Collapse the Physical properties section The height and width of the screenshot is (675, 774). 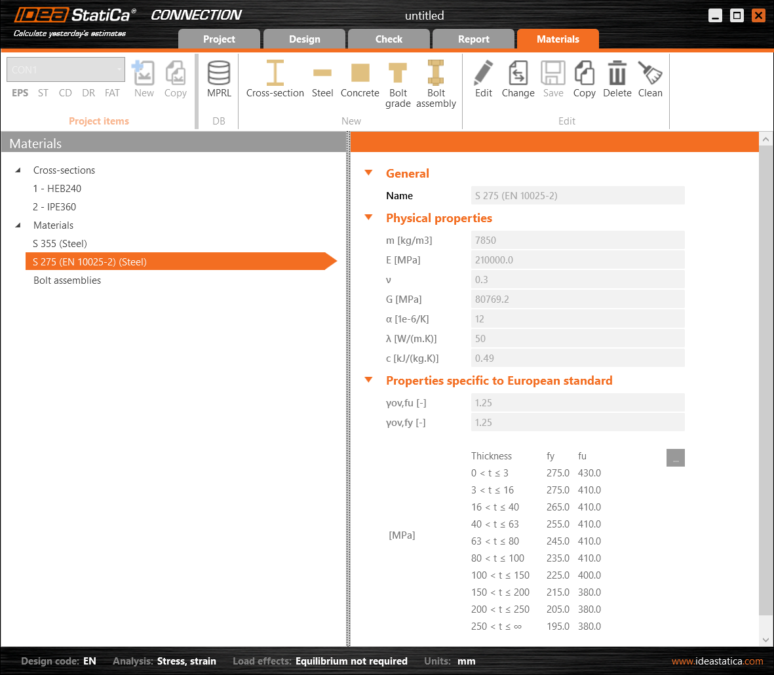coord(369,218)
